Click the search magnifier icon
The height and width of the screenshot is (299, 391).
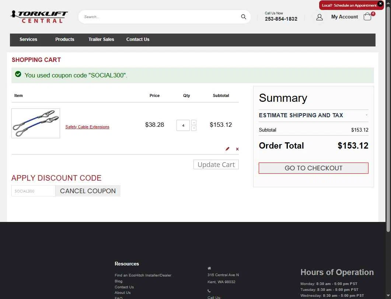pos(244,17)
